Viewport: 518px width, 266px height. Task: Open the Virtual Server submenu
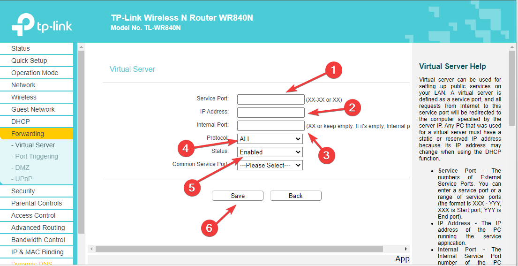pos(33,145)
